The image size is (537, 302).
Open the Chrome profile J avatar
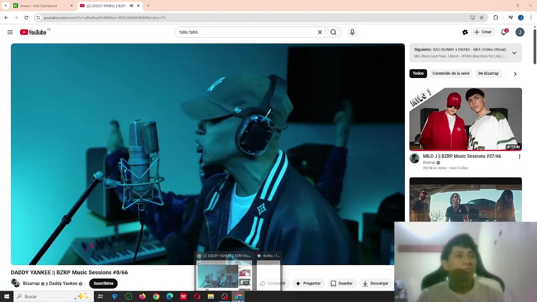pos(521,18)
